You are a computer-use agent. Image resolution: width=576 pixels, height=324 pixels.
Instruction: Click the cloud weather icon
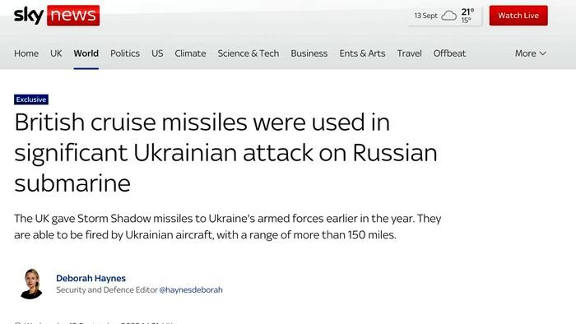[449, 16]
